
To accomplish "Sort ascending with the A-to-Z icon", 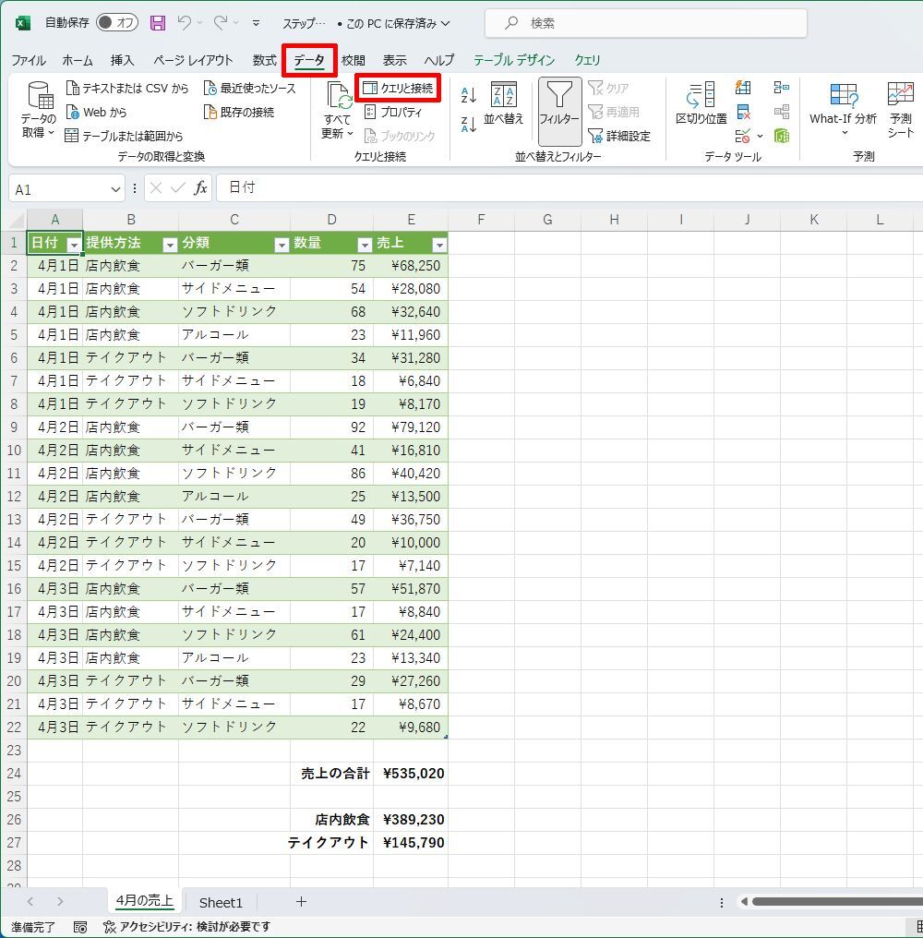I will [x=469, y=94].
